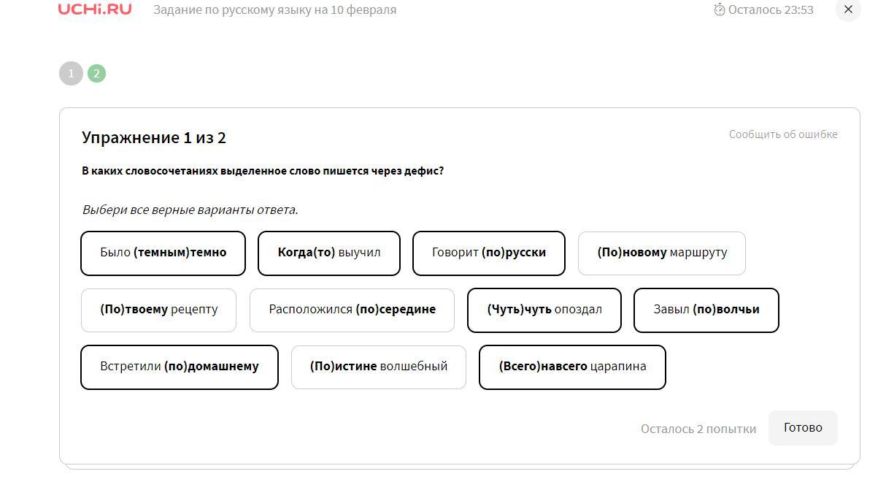Click the 'Осталось 23:53' timer text
Screen dimensions: 886x482
[771, 9]
